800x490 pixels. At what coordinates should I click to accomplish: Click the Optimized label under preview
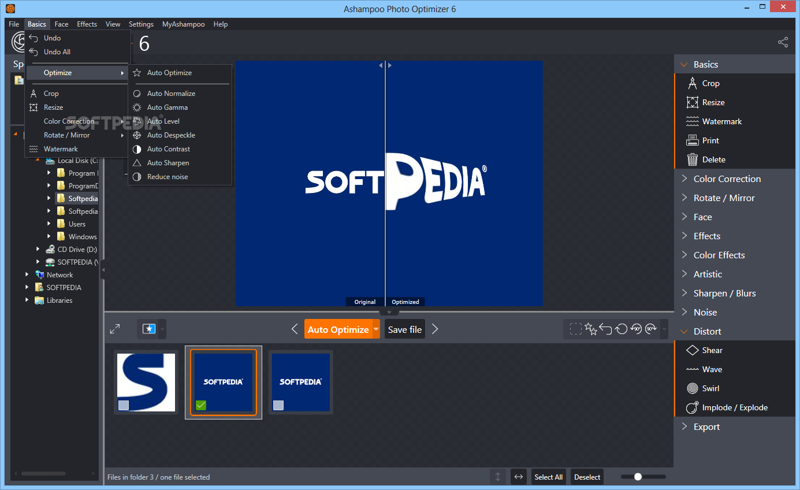click(x=405, y=302)
